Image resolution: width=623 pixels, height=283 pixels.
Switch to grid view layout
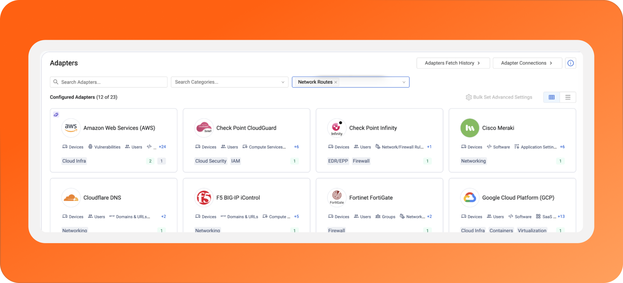pos(552,97)
